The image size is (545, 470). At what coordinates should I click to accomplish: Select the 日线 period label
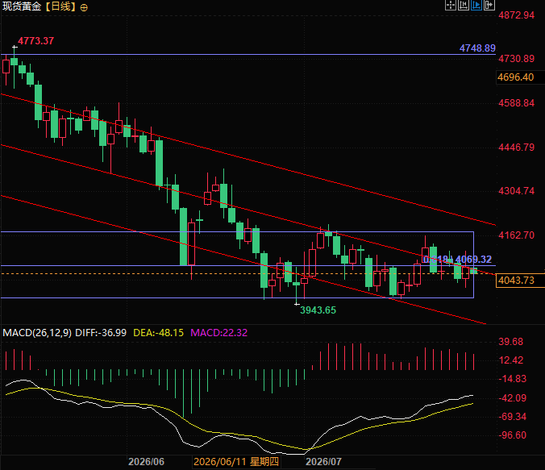(60, 6)
